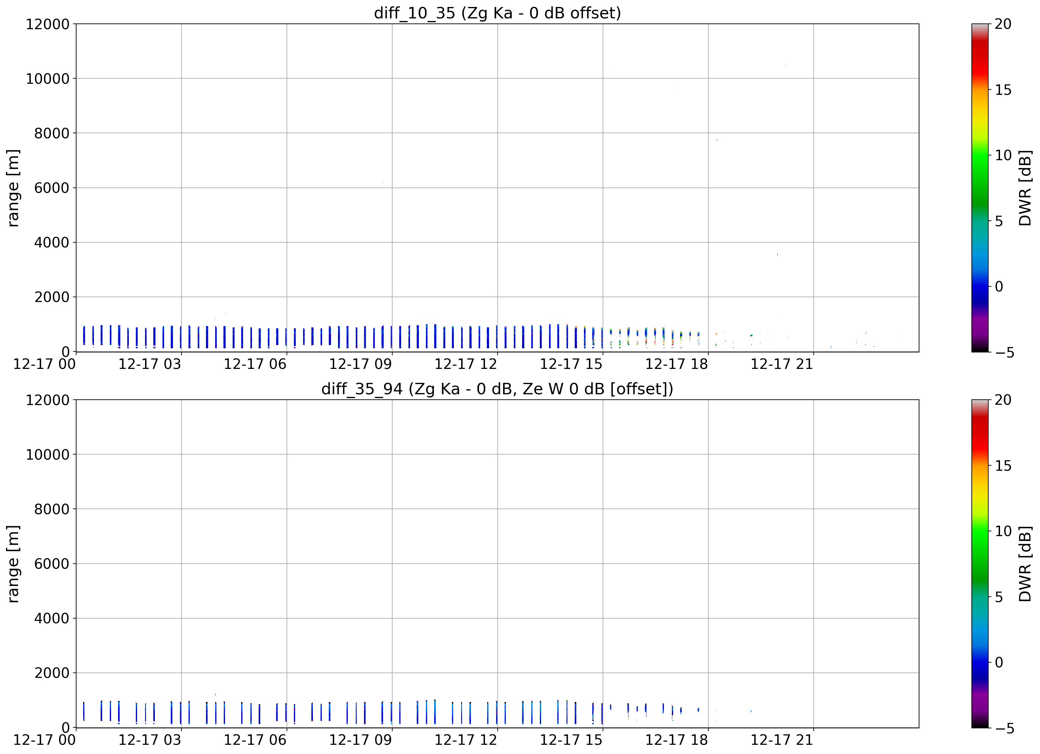The image size is (1040, 754).
Task: Click the 12000 y-tick label on the bottom plot
Action: pos(48,400)
